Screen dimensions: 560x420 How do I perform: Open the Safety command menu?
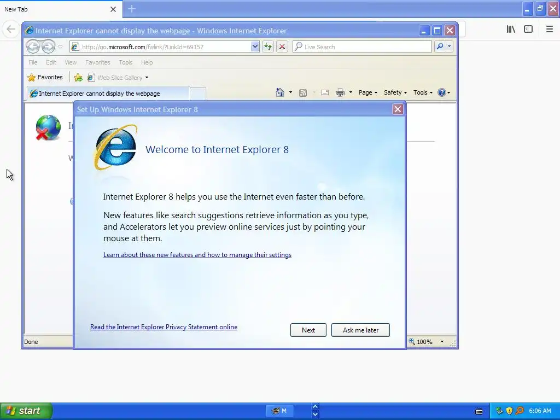395,92
